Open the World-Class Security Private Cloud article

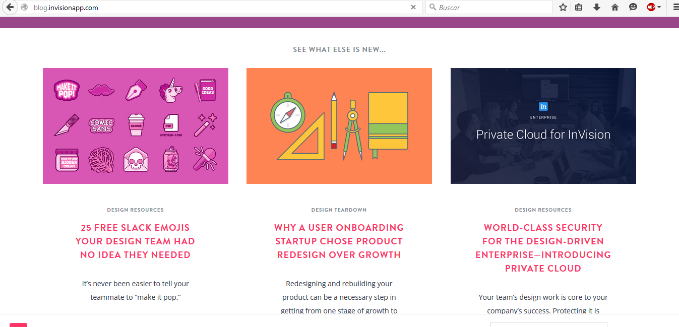click(543, 248)
